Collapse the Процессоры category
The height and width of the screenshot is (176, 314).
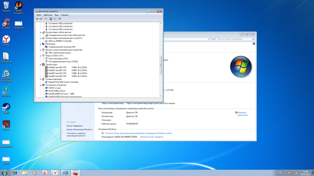pyautogui.click(x=40, y=65)
